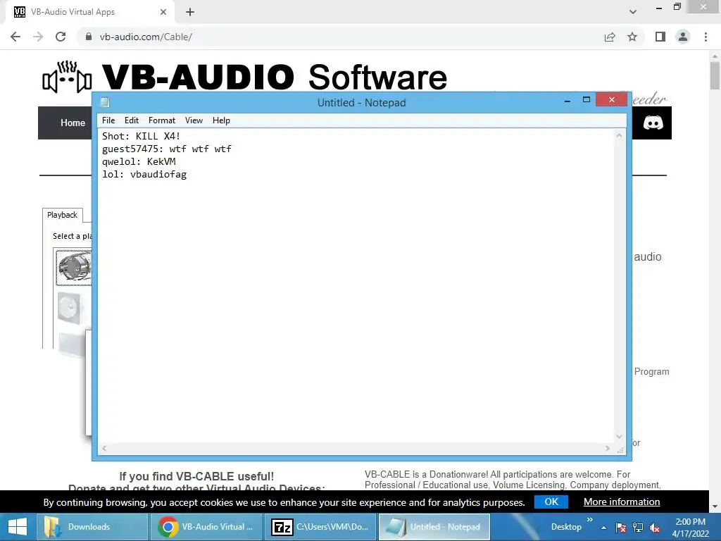Open More information cookie link
721x541 pixels.
pos(622,502)
